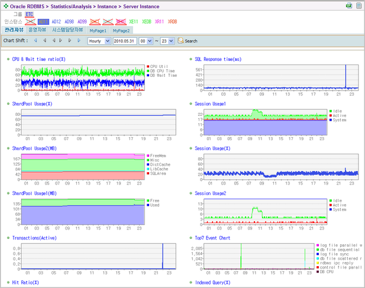Click the tall green spike in Top7 Event Chart

[x=241, y=256]
